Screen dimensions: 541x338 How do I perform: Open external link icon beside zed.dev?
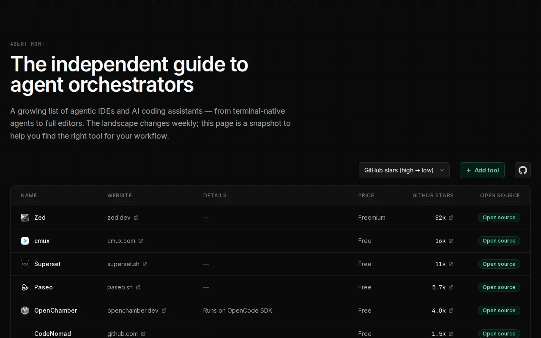point(136,218)
